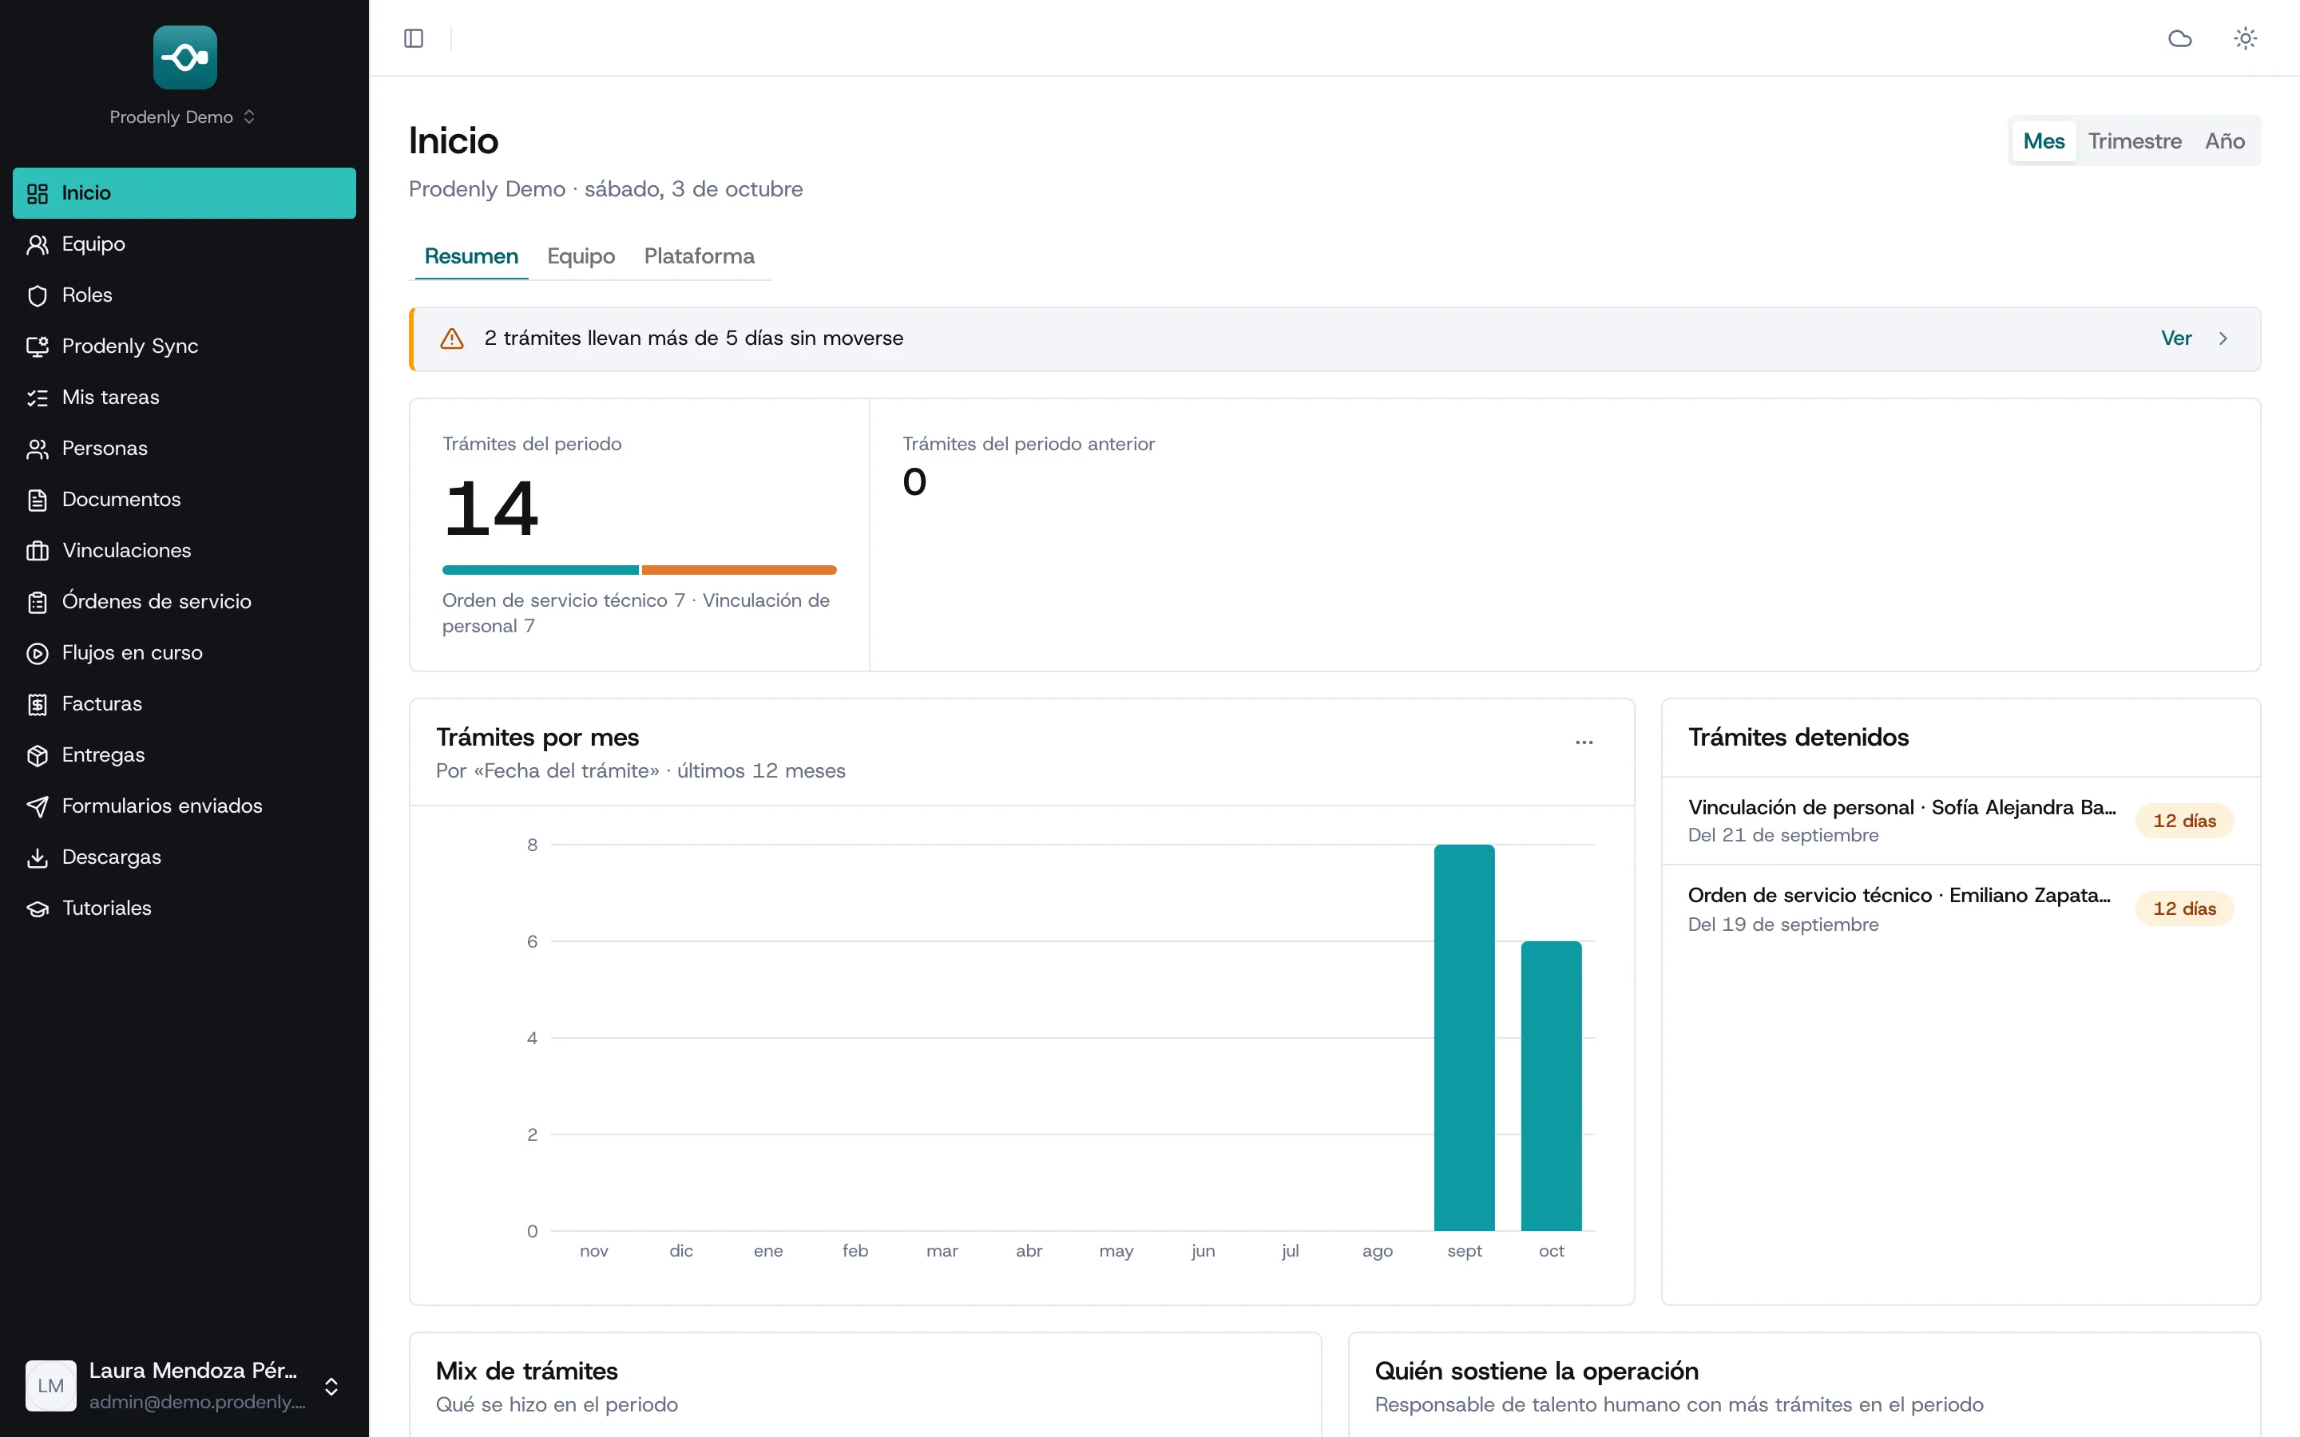
Task: Go to Entregas package icon
Action: click(37, 755)
